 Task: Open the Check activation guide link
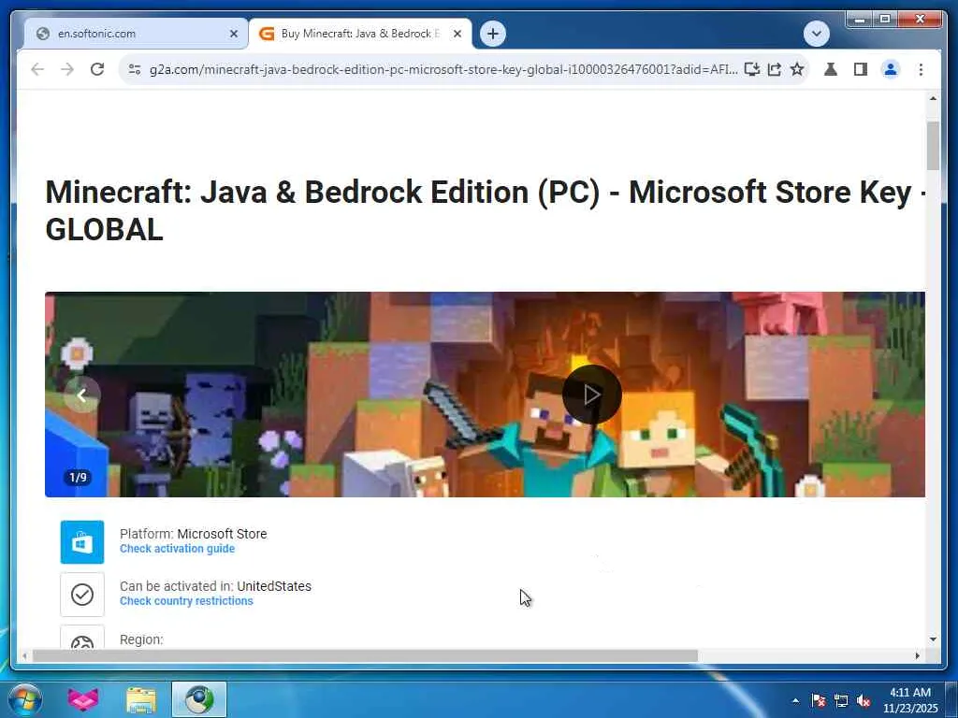point(177,548)
